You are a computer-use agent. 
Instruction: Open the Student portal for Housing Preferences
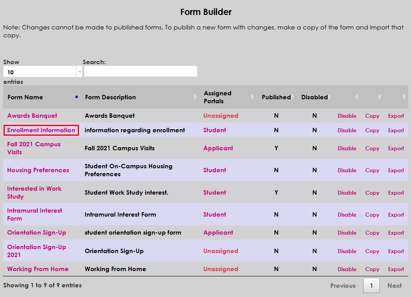pyautogui.click(x=214, y=170)
